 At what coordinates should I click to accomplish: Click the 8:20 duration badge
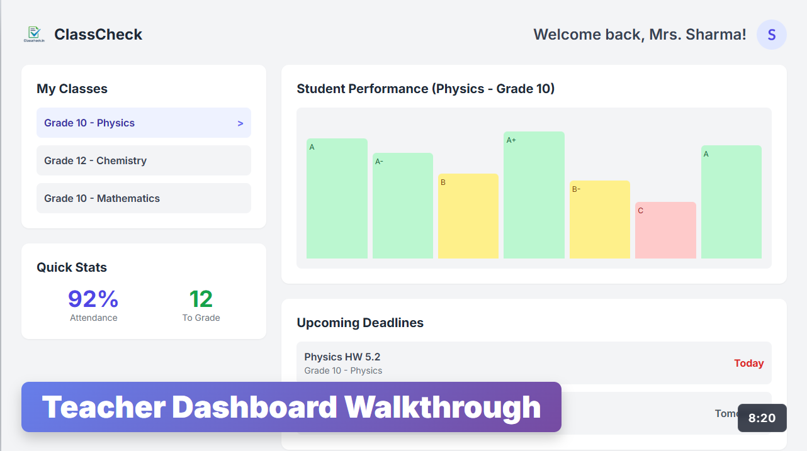[x=762, y=418]
